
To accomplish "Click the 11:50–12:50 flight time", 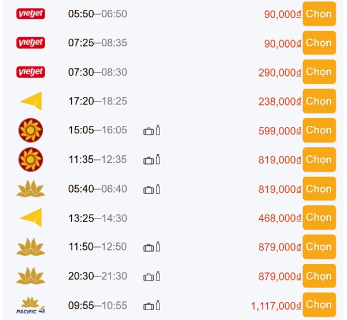I will tap(97, 247).
